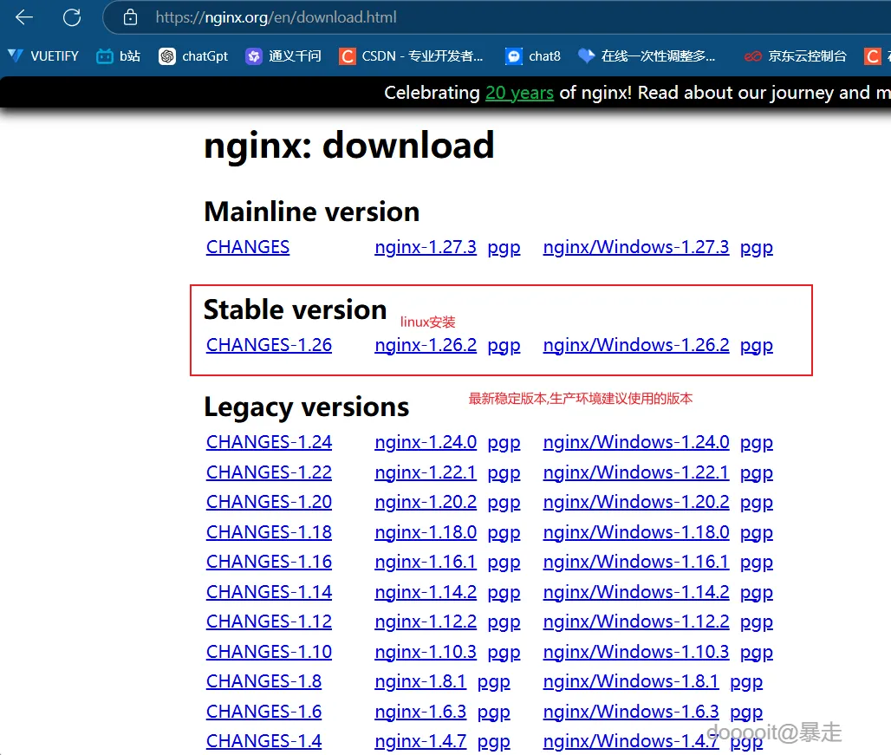Download nginx/Windows-1.16.1

tap(636, 562)
